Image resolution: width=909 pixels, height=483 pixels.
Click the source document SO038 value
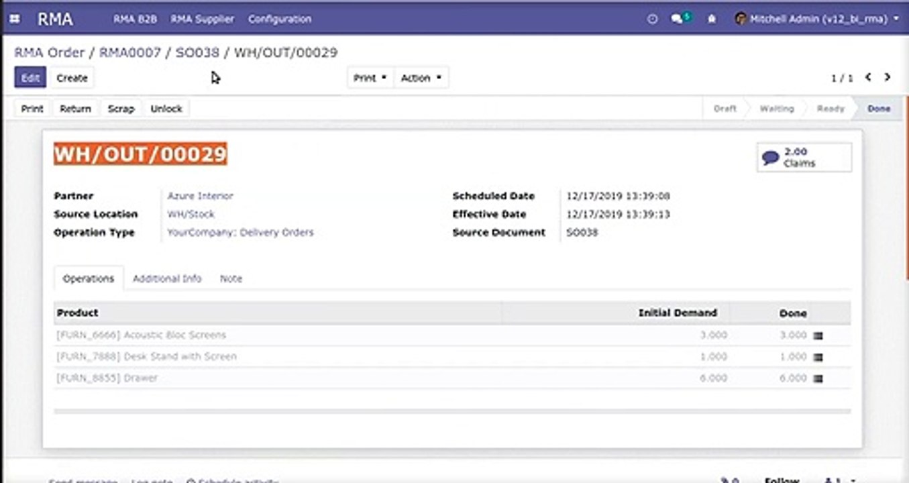[x=582, y=232]
